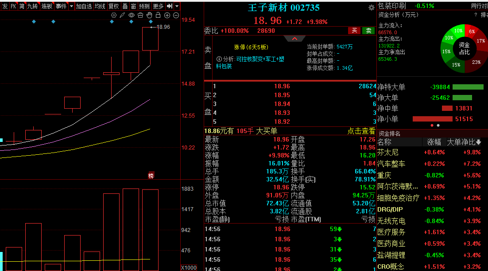The width and height of the screenshot is (488, 271).
Task: Select the 发 toolbar button
Action: pyautogui.click(x=5, y=6)
